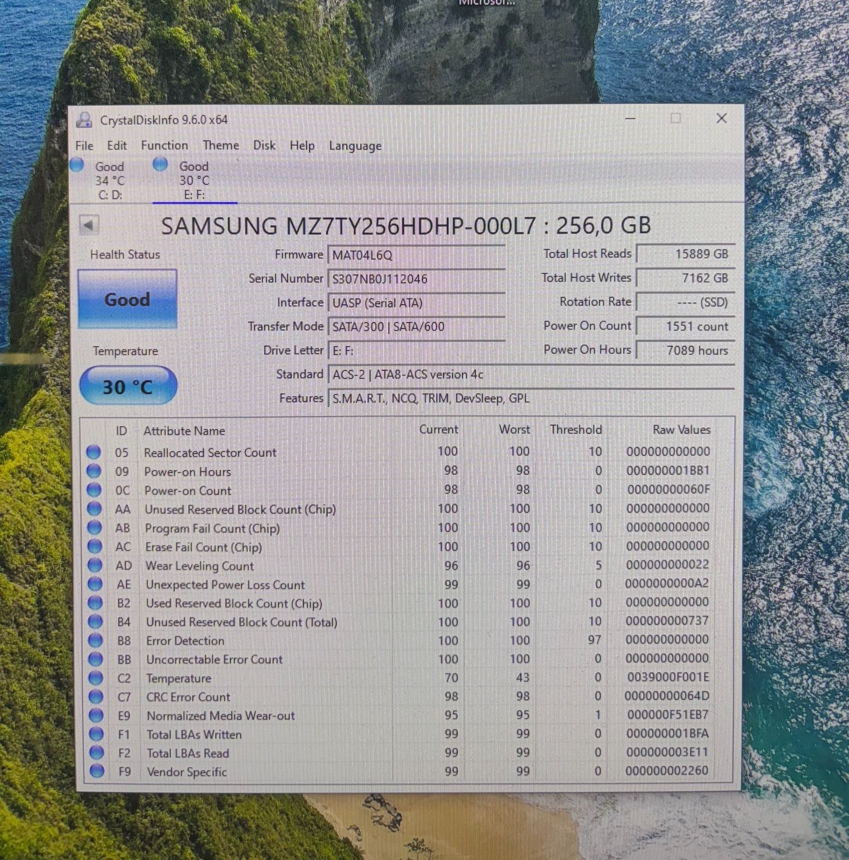849x860 pixels.
Task: Click the Firmware field MAT04L6Q
Action: (x=416, y=255)
